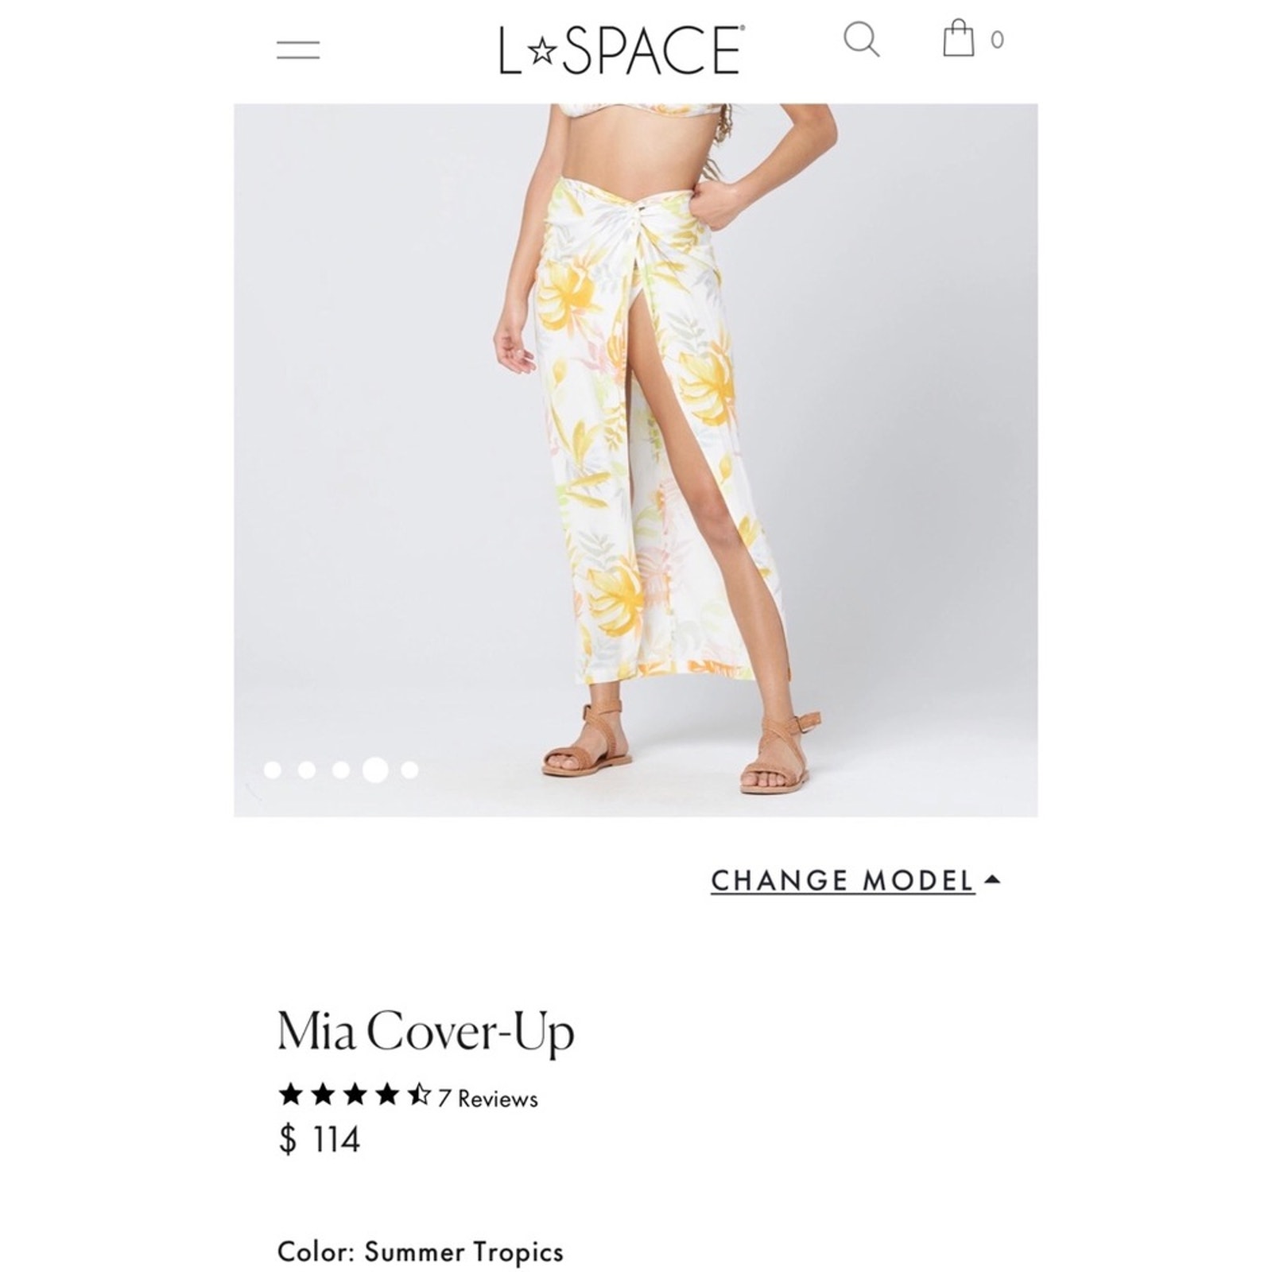This screenshot has height=1272, width=1272.
Task: Open the hamburger navigation menu
Action: point(298,50)
